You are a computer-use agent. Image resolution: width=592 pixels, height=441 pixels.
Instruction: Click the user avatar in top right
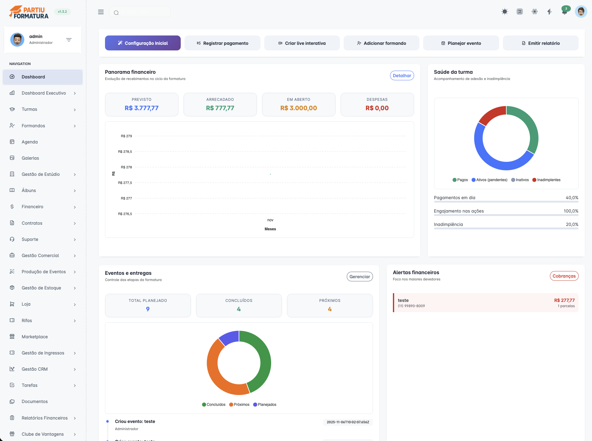click(x=580, y=12)
